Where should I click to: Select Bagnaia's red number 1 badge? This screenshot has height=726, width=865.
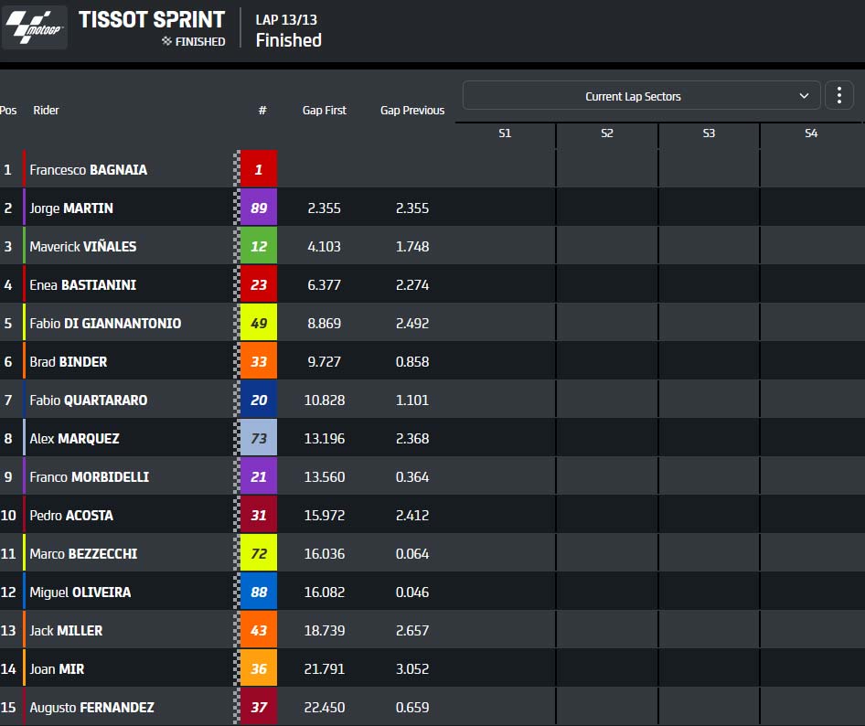259,169
